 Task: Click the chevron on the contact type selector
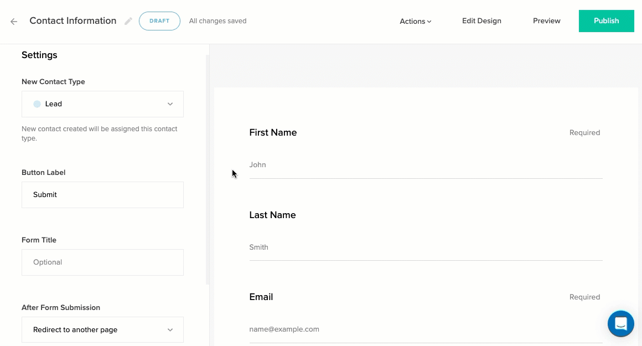pyautogui.click(x=170, y=104)
